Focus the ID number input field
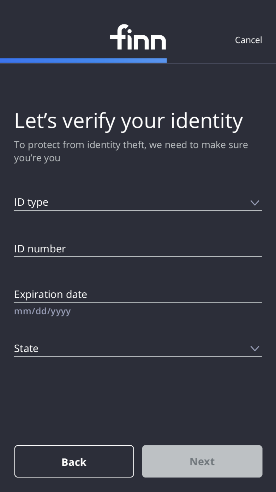 click(x=138, y=249)
